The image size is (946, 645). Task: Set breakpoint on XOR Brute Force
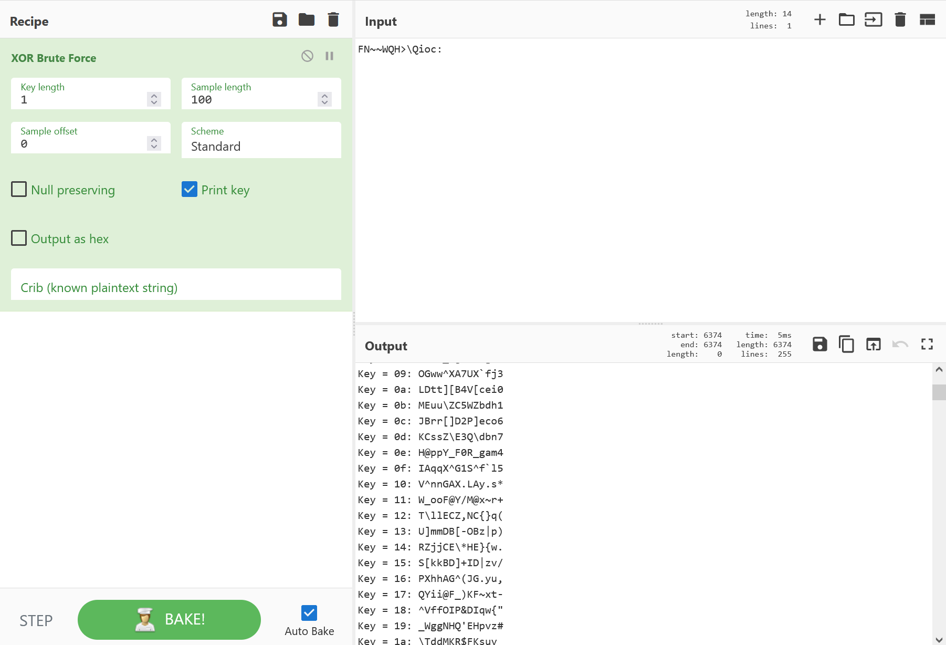[x=330, y=56]
